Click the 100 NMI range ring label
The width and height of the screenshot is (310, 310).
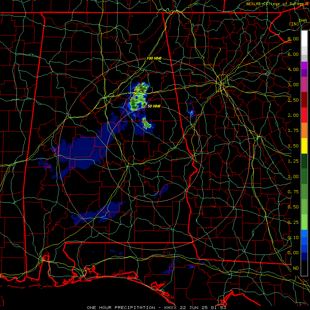(154, 59)
